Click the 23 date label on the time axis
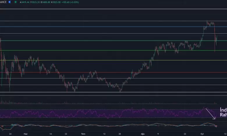 [185, 134]
